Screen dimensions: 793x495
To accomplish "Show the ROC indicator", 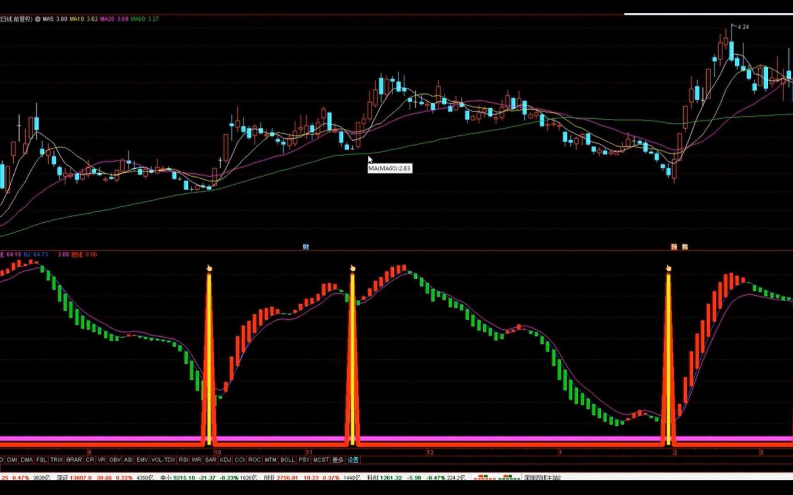I will point(254,460).
